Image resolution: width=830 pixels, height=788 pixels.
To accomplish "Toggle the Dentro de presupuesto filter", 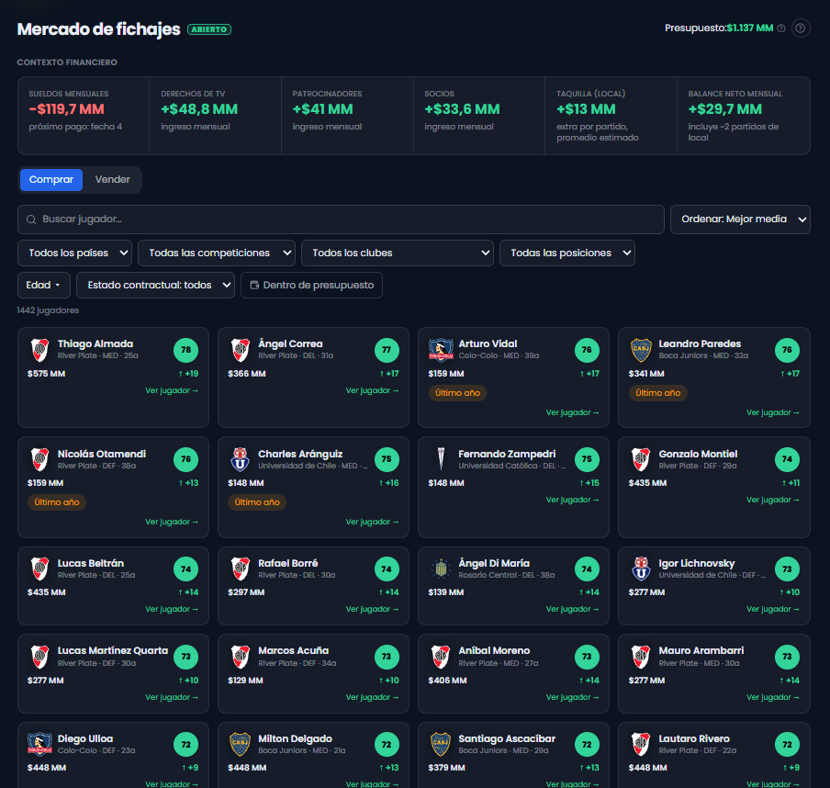I will 312,285.
